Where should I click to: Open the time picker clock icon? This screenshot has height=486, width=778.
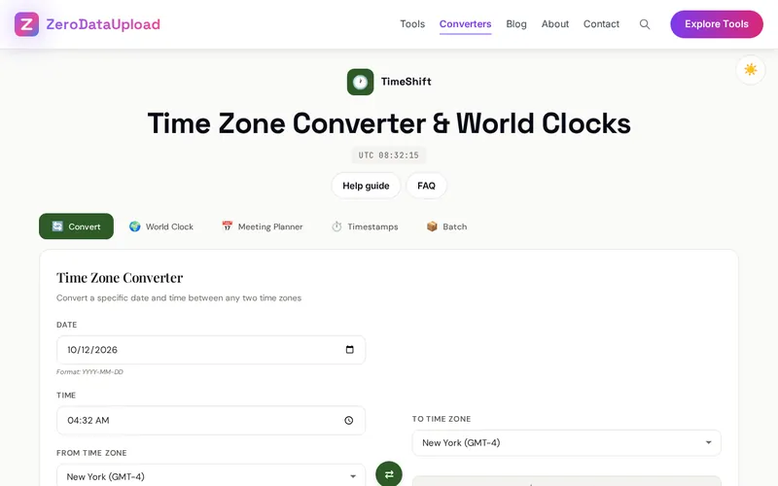[x=349, y=421]
